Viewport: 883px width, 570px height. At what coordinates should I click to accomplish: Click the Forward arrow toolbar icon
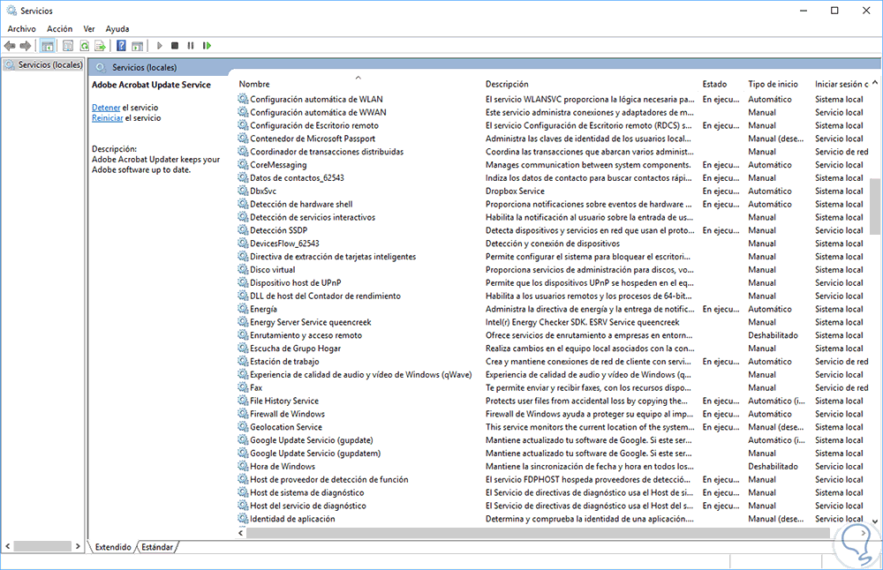click(26, 46)
